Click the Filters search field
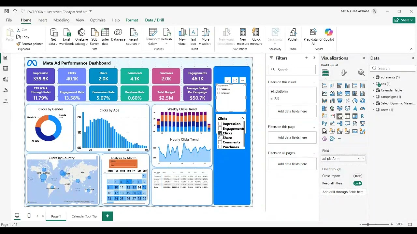Screen dimensions: 417x234 (x=292, y=70)
